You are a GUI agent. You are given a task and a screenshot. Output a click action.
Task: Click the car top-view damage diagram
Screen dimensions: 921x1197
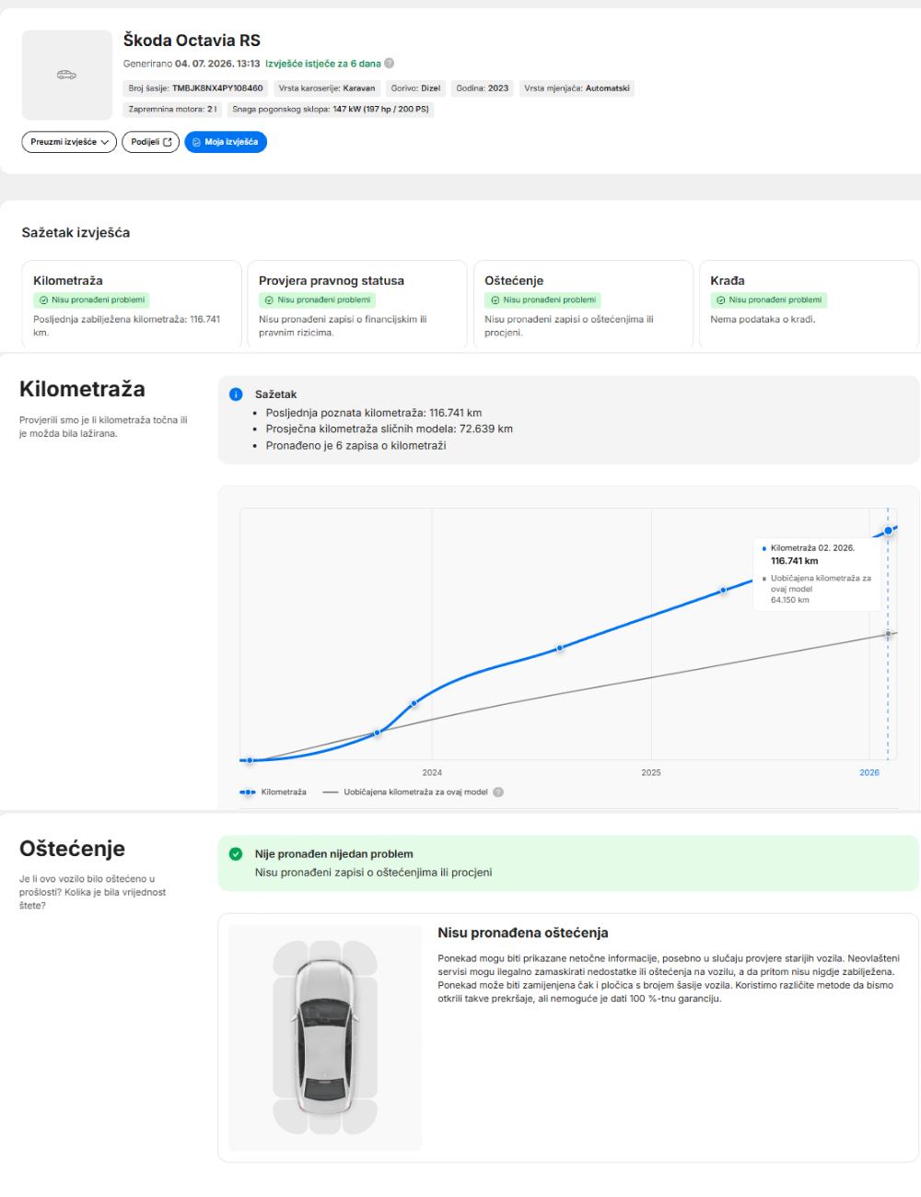(x=325, y=1038)
